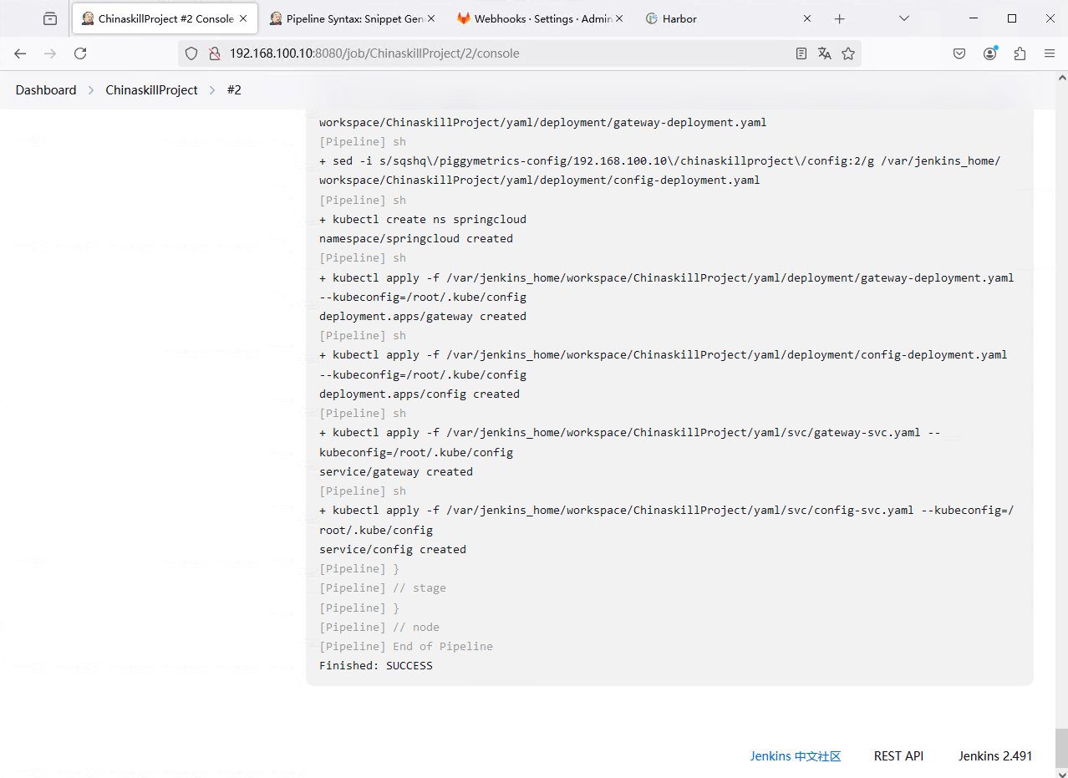Switch to Pipeline Syntax Snippet Generator tab
Screen dimensions: 1068x778
tap(351, 18)
